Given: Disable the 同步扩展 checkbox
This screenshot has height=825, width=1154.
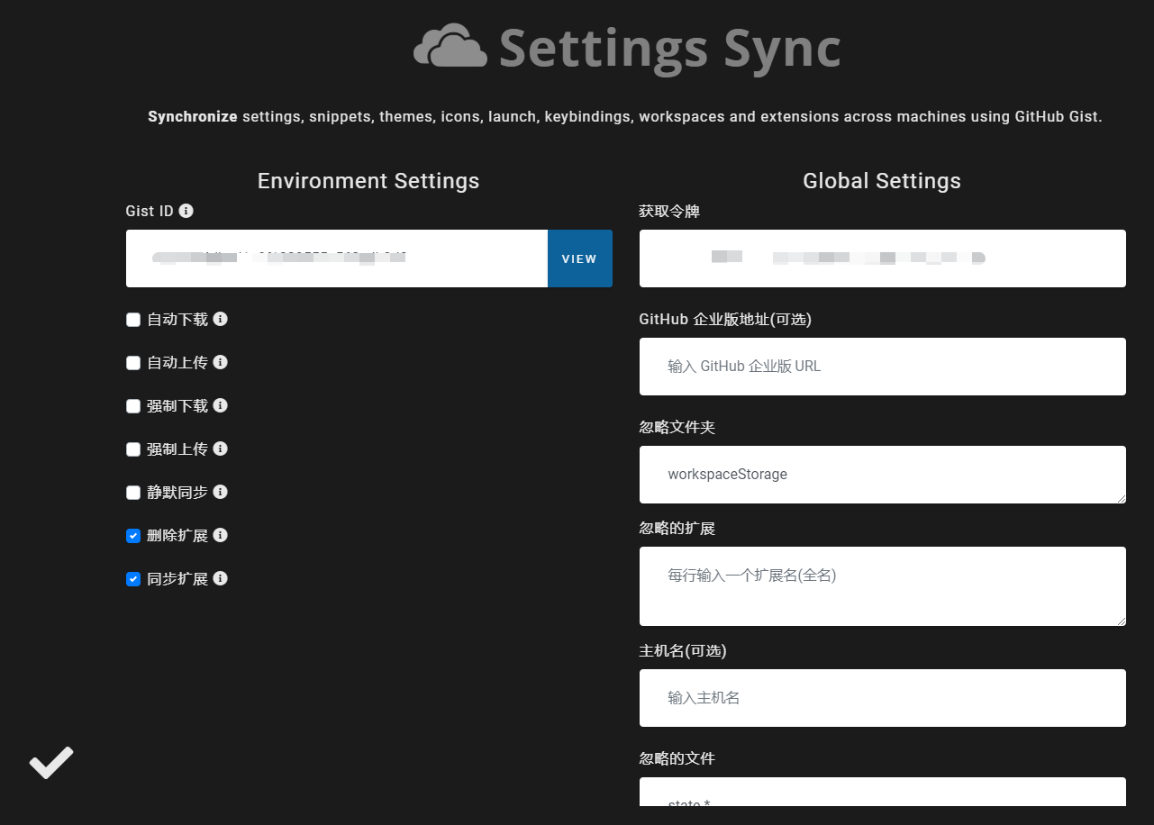Looking at the screenshot, I should pyautogui.click(x=132, y=578).
